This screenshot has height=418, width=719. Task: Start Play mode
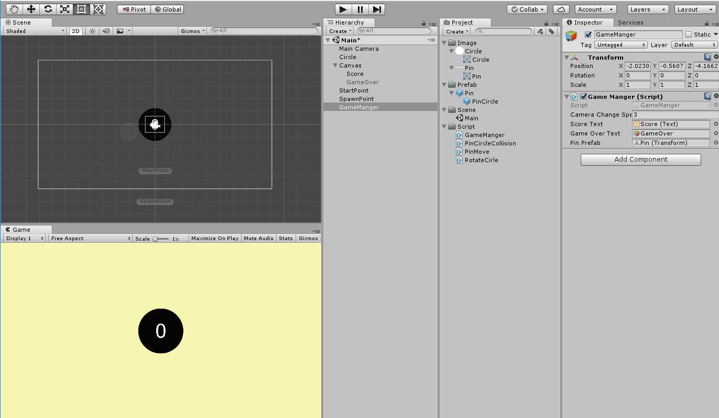[343, 9]
